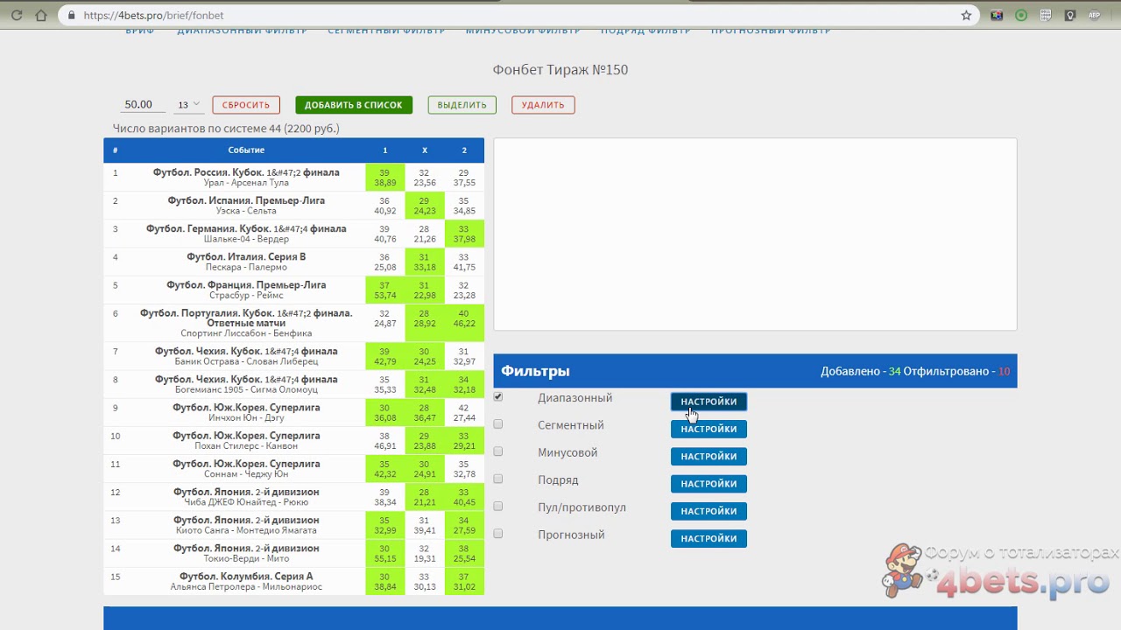Click the Добавлено - 34 counter
The height and width of the screenshot is (630, 1121).
click(861, 371)
